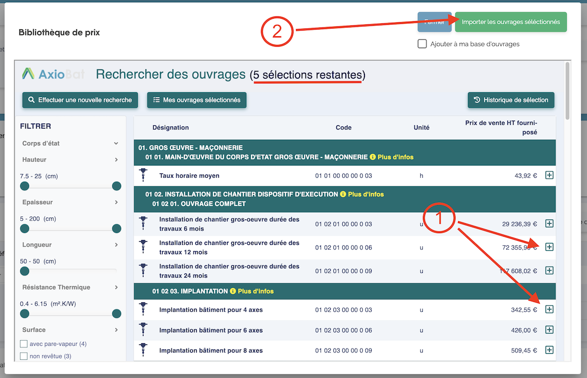Image resolution: width=587 pixels, height=378 pixels.
Task: Open the 'Résistance Thermique' filter chevron
Action: (x=116, y=287)
